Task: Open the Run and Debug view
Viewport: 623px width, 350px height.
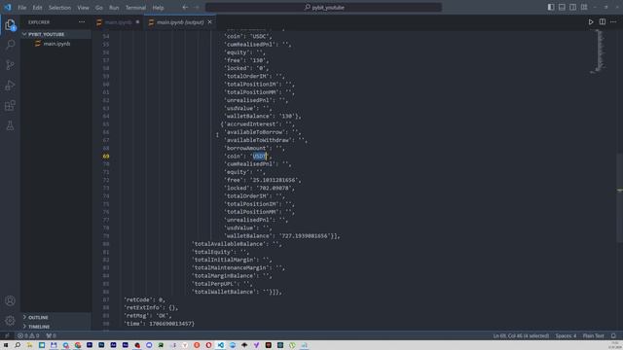Action: tap(11, 85)
